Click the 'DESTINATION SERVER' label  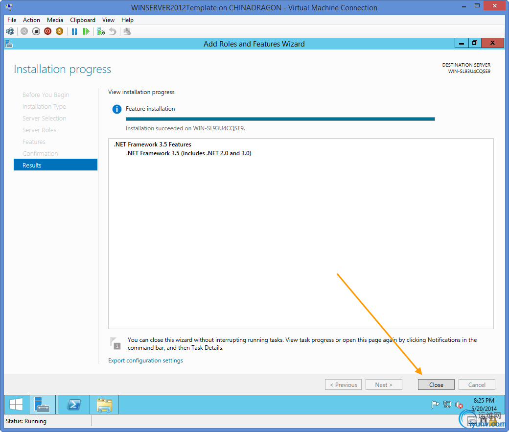tap(466, 65)
